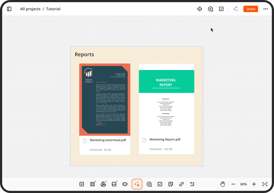Select the text tool in the bottom toolbar

[192, 184]
